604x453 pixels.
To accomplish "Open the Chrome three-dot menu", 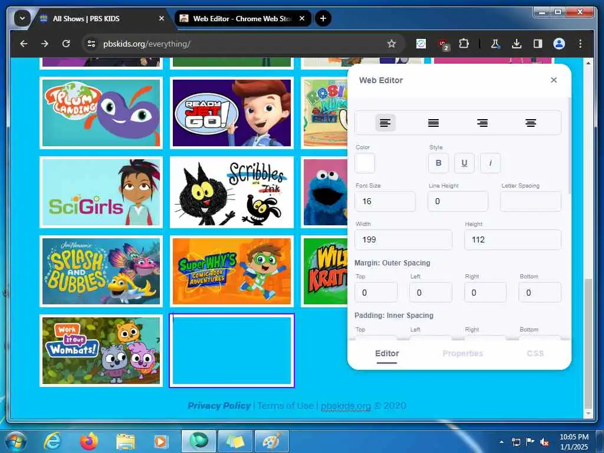I will (580, 44).
